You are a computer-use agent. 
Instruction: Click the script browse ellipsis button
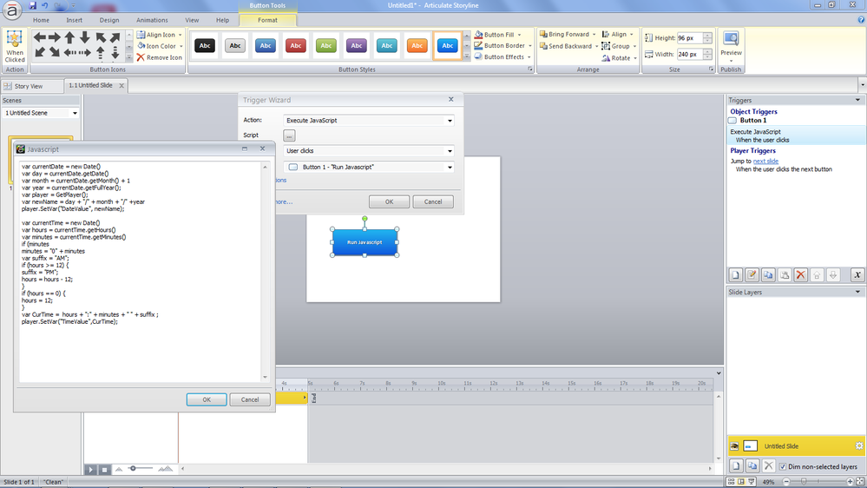289,135
